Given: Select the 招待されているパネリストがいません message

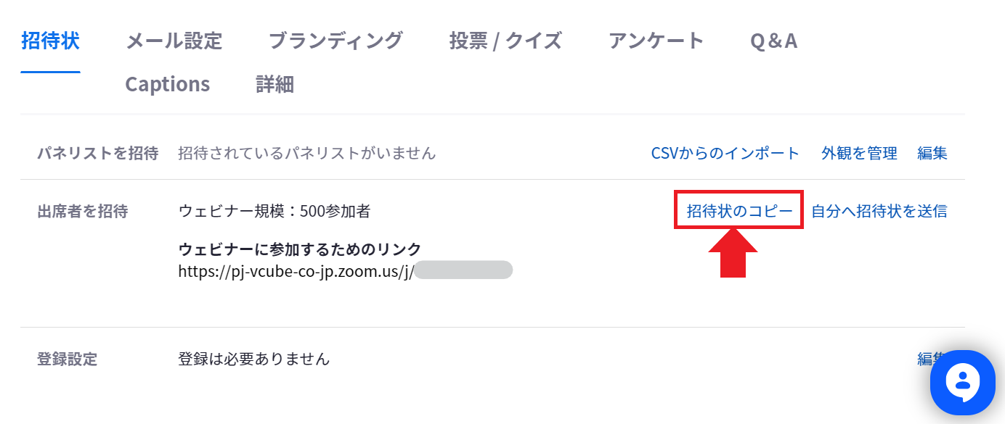Looking at the screenshot, I should click(x=307, y=153).
